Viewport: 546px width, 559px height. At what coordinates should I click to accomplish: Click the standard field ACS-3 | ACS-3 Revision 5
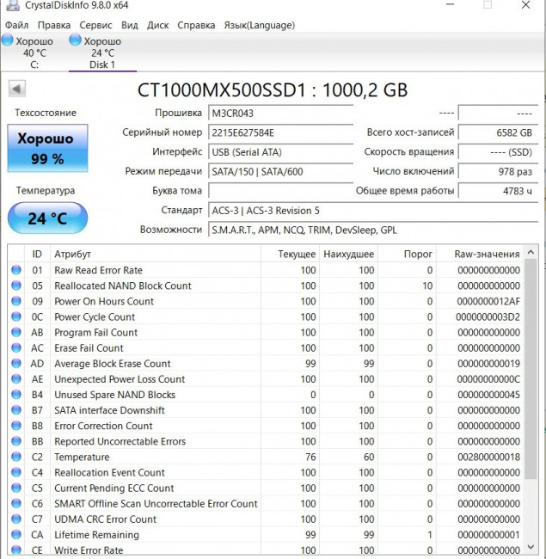373,211
